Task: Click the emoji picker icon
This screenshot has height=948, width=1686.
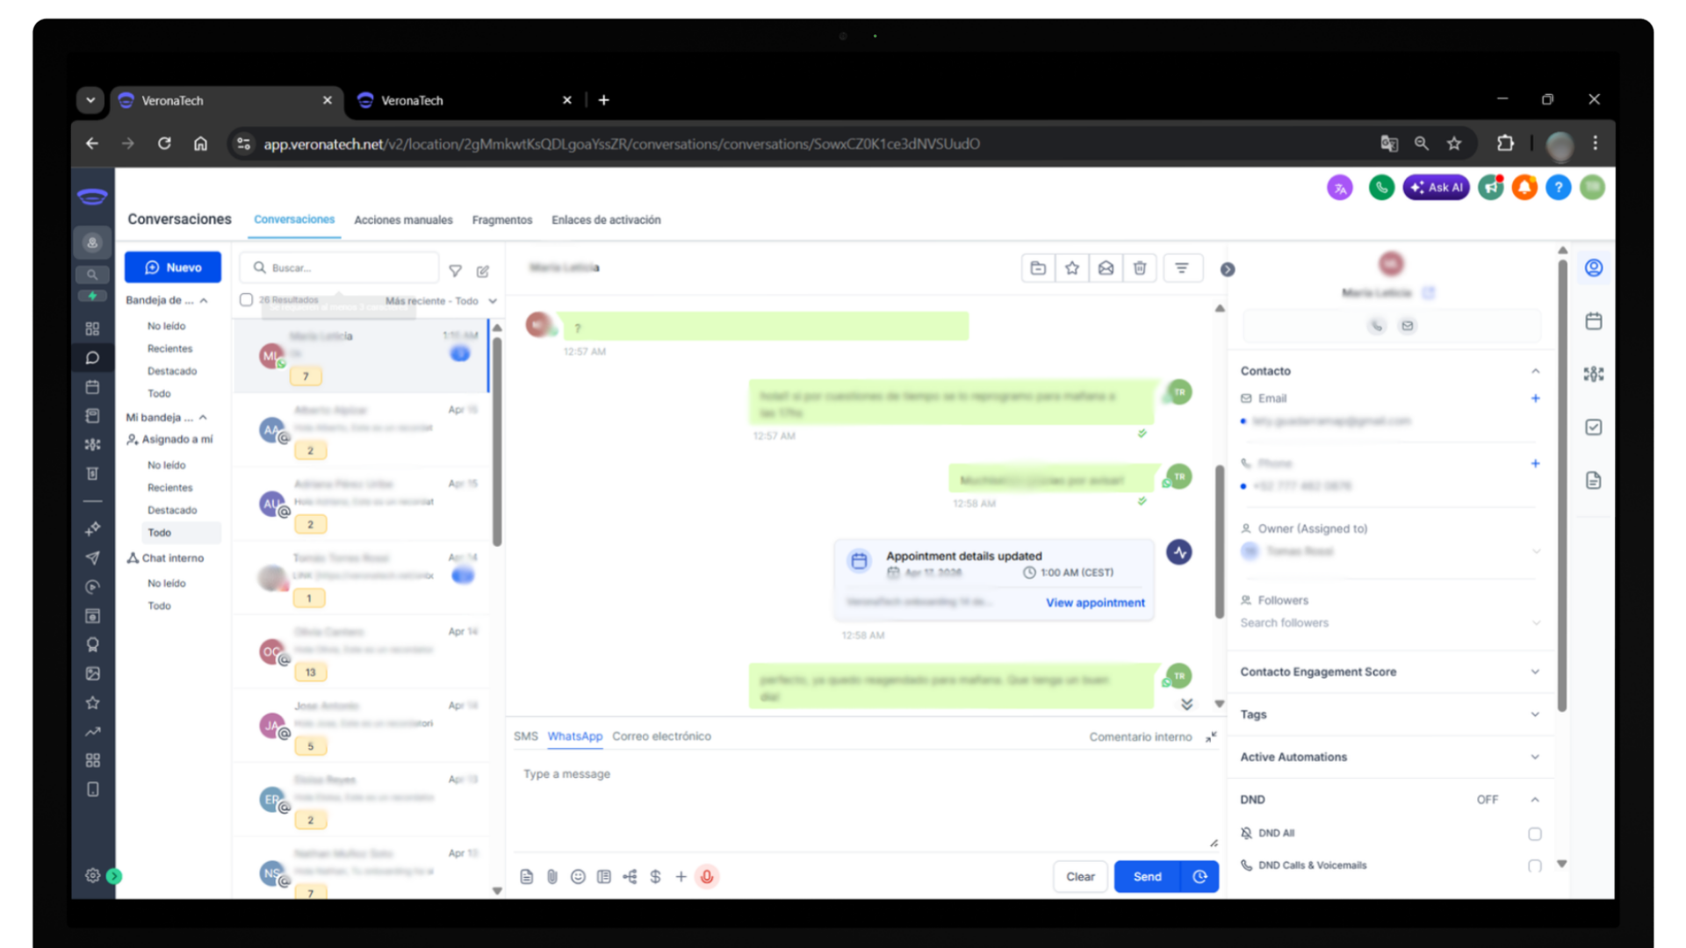Action: 578,876
